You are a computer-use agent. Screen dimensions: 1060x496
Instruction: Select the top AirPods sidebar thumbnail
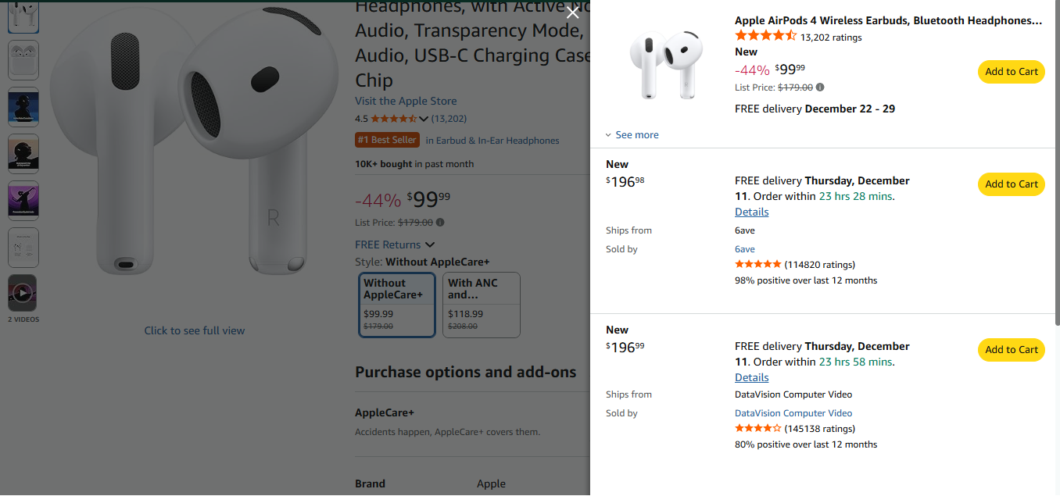(23, 16)
